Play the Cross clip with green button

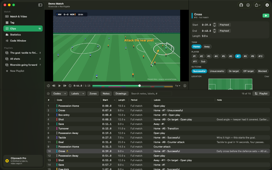point(266,16)
